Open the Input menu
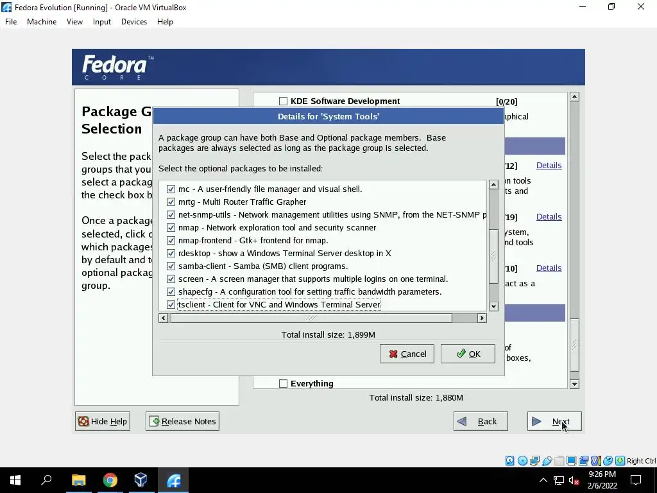 (x=102, y=22)
